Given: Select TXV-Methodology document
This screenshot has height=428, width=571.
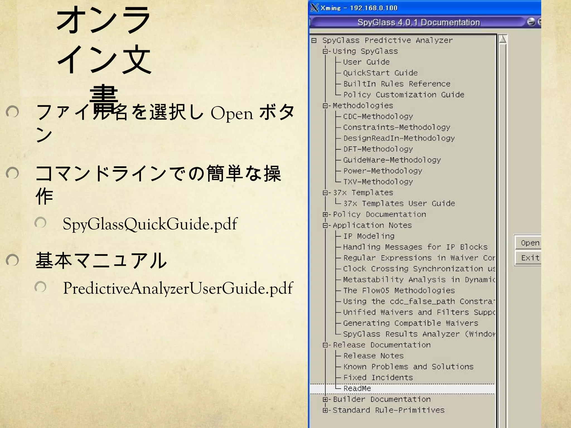Looking at the screenshot, I should coord(378,182).
